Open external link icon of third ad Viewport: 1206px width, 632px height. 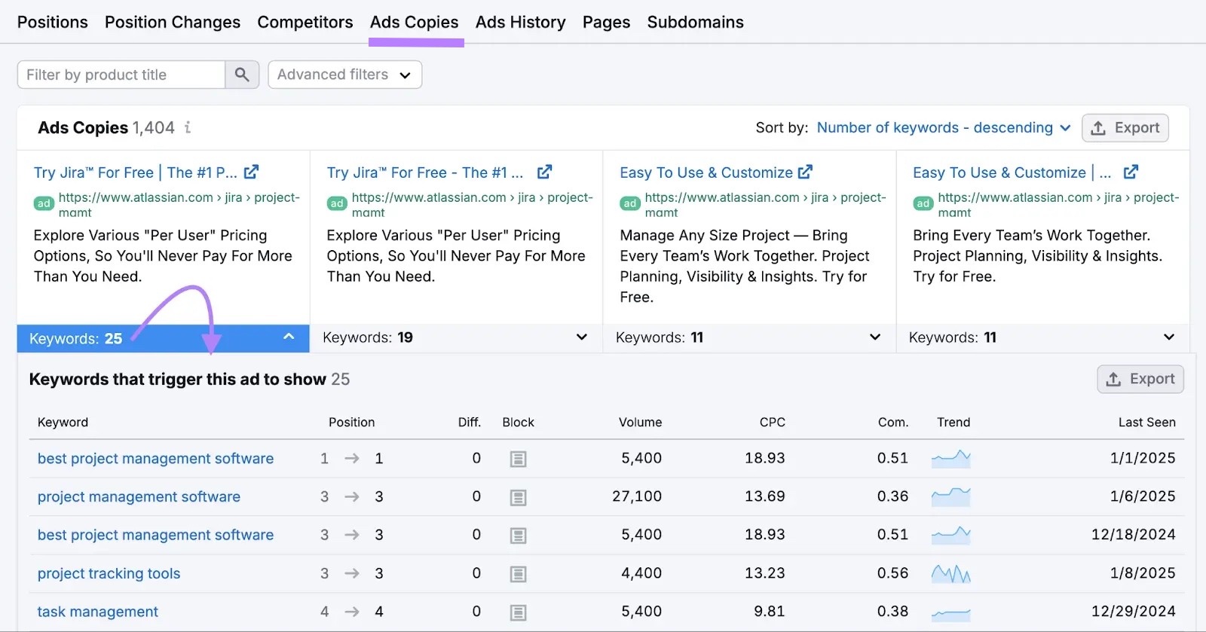(805, 173)
